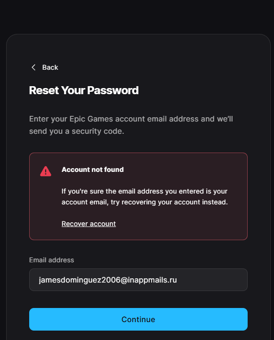Place cursor in empty space after the typed email address
This screenshot has width=274, height=340.
pyautogui.click(x=211, y=280)
